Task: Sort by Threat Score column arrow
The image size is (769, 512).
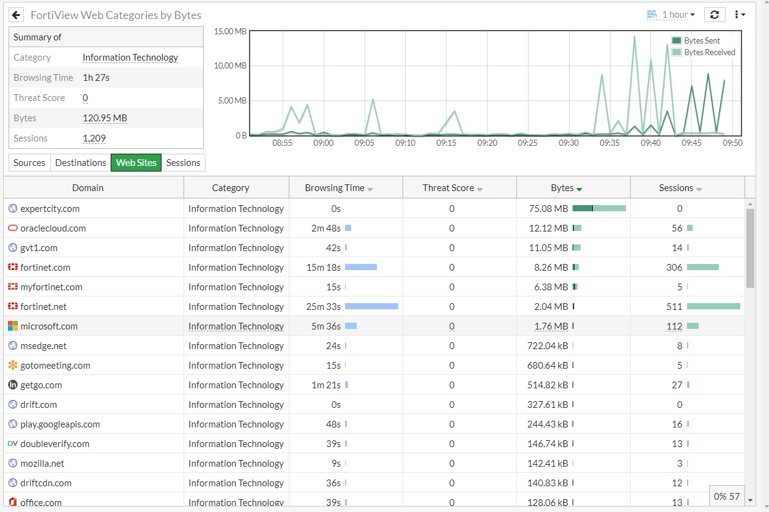Action: pyautogui.click(x=480, y=189)
